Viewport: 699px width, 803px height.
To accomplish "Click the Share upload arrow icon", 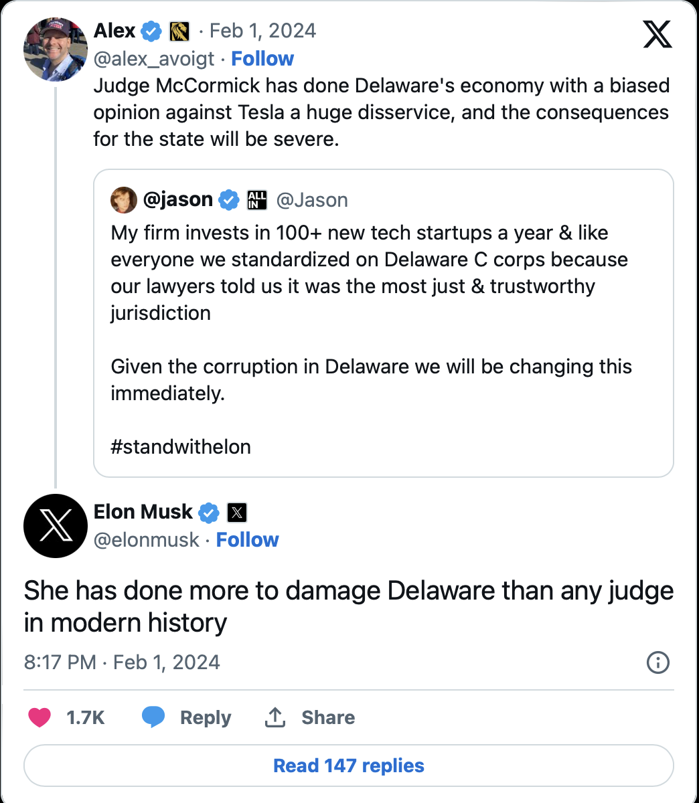I will [x=275, y=717].
